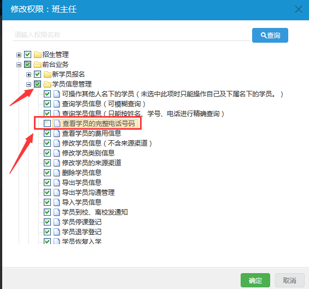Click the file icon beside 导出学员信息
This screenshot has height=289, width=309.
click(57, 183)
